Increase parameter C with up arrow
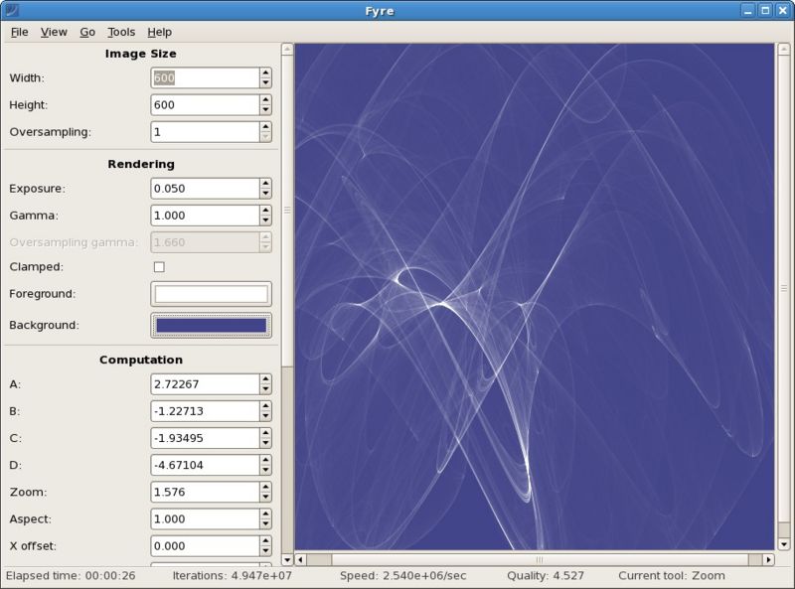795x589 pixels. pos(265,433)
